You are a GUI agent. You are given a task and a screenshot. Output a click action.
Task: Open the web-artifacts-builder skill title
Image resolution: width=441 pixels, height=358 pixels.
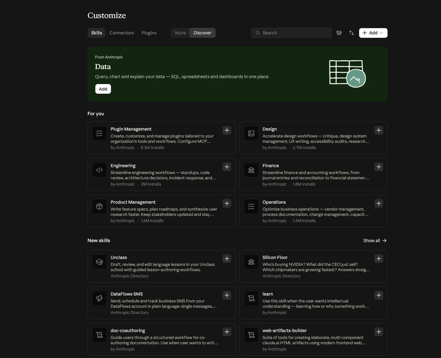284,330
